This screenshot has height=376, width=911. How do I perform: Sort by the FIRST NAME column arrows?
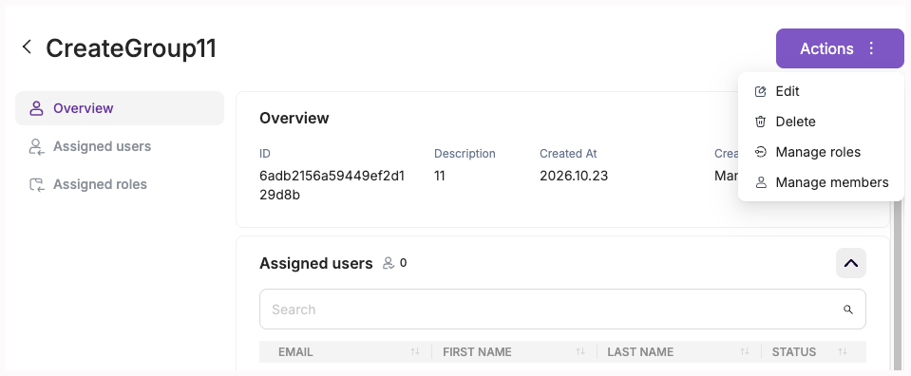(579, 351)
